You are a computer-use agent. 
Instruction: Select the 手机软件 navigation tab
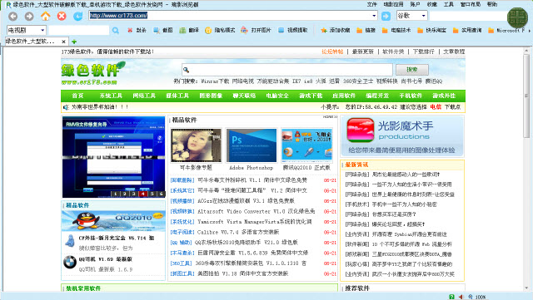(x=411, y=96)
